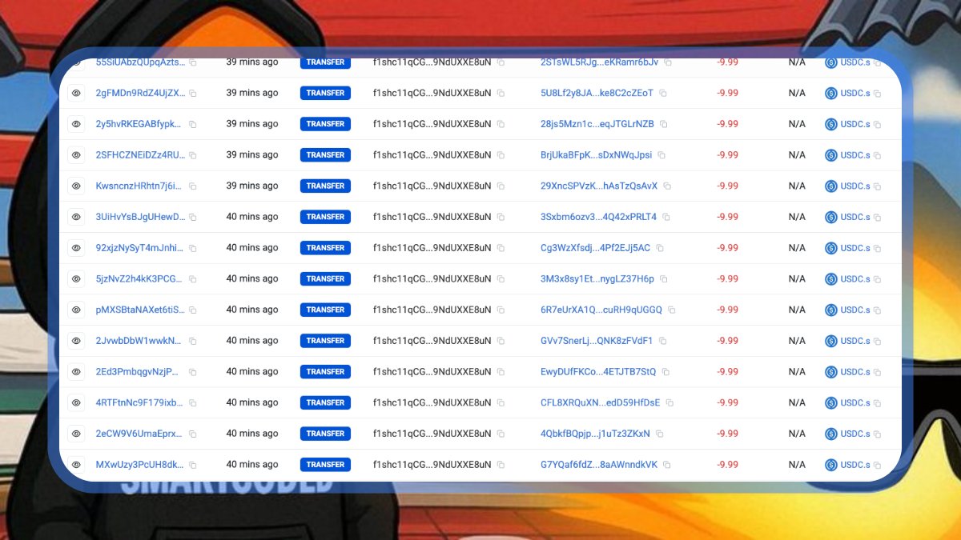The width and height of the screenshot is (961, 540).
Task: Select -9.99 amount in 92xjzNySyT4mJnhi row
Action: [x=727, y=248]
